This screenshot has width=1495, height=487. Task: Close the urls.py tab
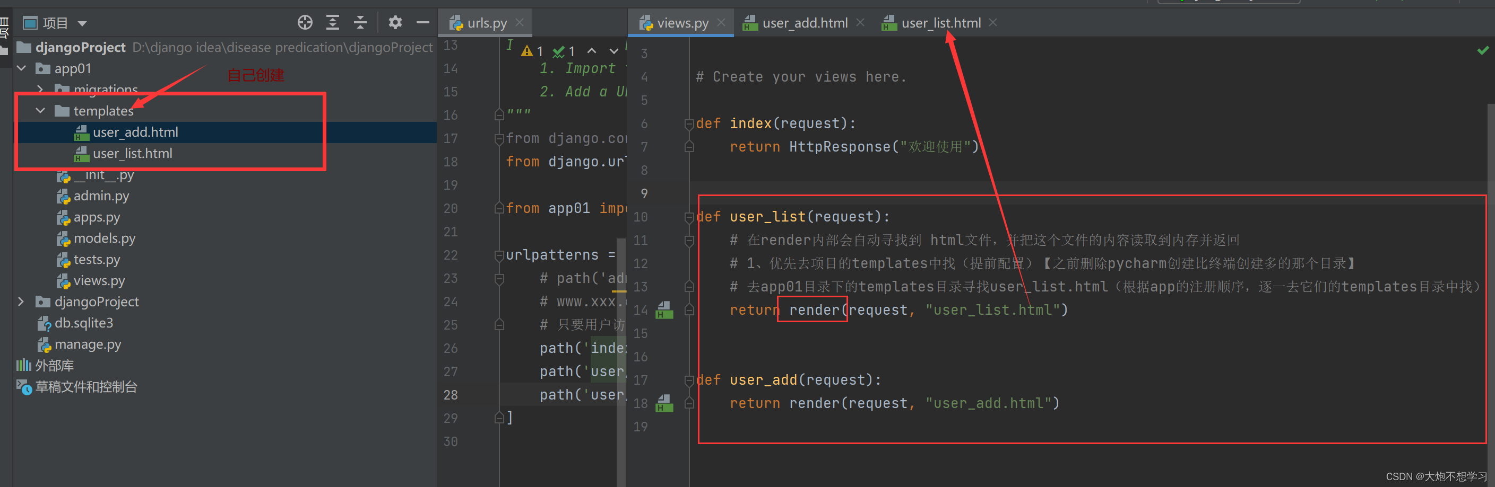[520, 23]
